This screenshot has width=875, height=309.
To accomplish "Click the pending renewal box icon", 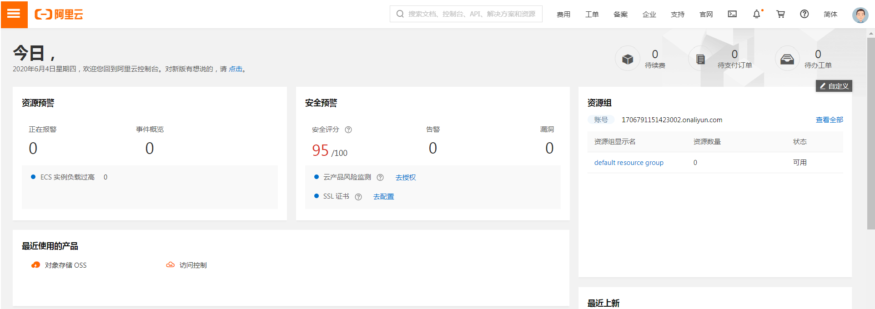I will [628, 59].
